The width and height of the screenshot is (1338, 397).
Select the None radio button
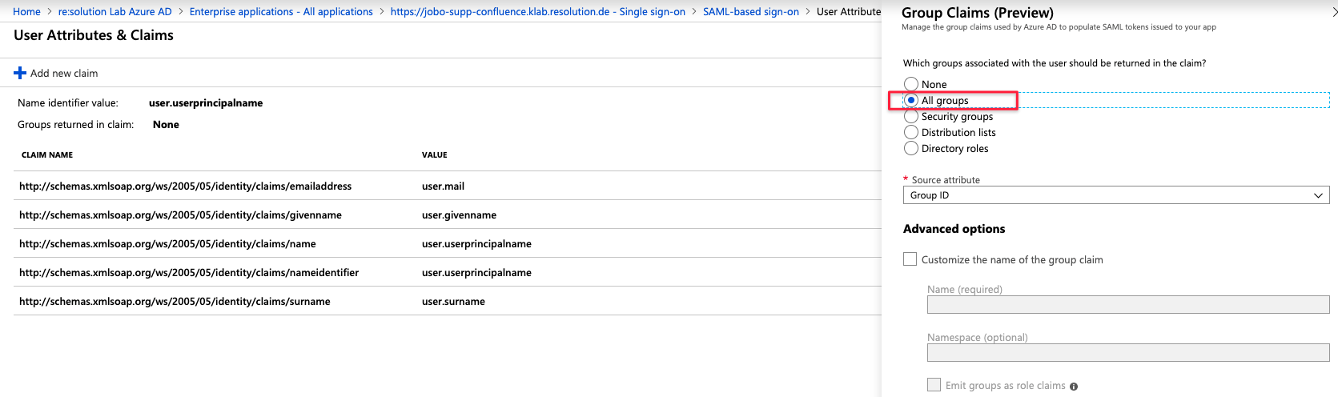tap(911, 84)
